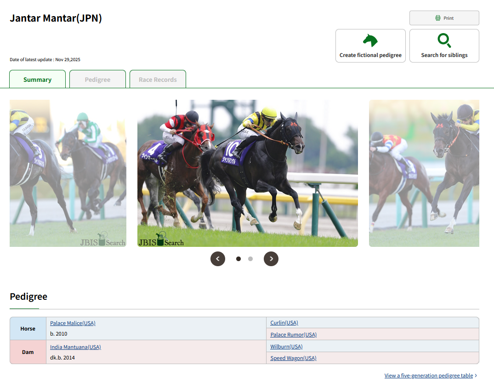Viewport: 494px width, 388px height.
Task: Click the green magnifying glass icon
Action: coord(444,40)
